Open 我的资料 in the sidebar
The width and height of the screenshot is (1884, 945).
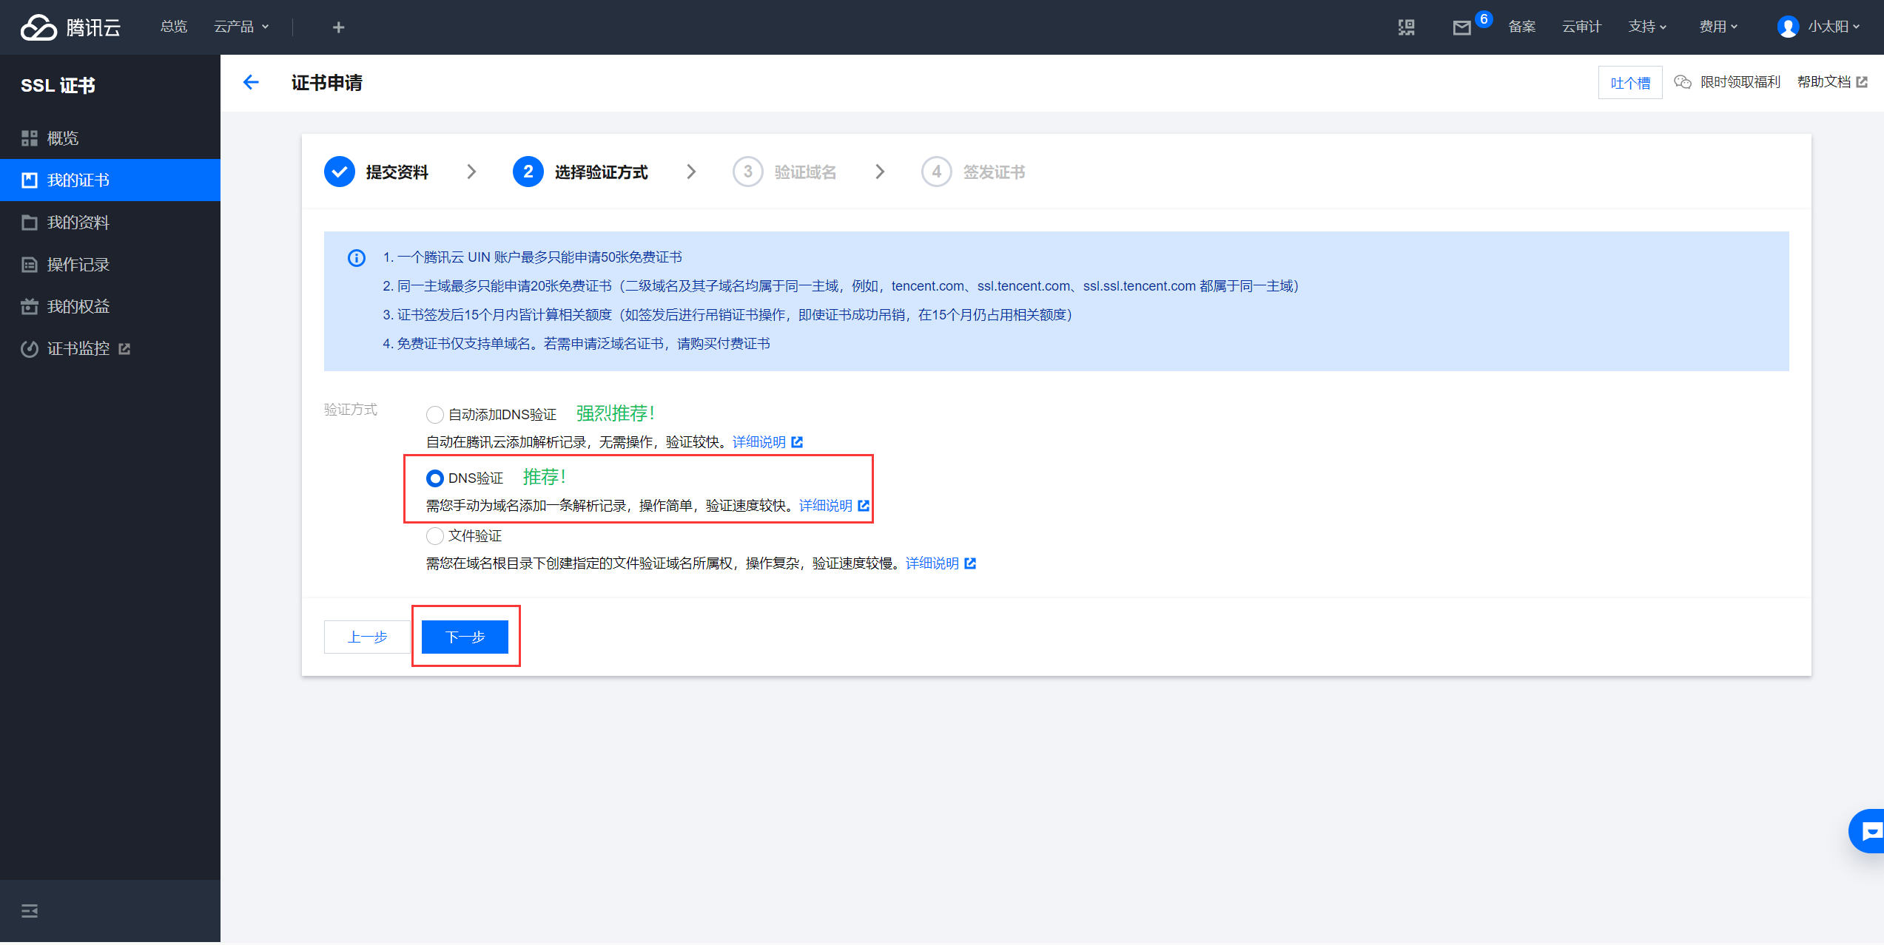point(78,223)
